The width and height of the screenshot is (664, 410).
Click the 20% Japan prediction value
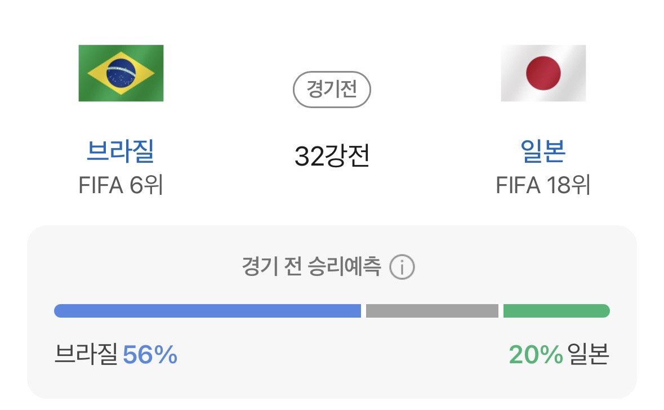[536, 354]
